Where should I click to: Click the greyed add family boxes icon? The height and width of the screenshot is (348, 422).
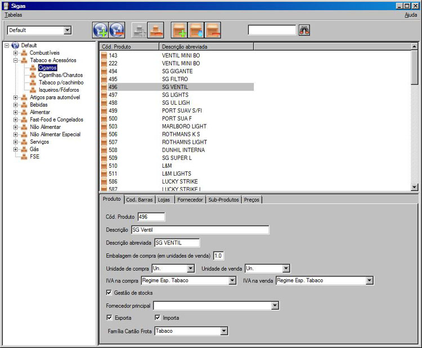[x=139, y=30]
